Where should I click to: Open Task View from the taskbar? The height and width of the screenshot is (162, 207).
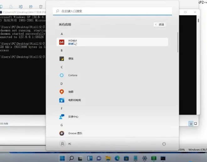point(80,158)
